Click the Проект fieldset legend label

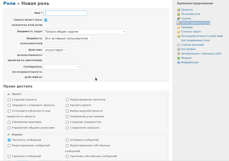pyautogui.click(x=16, y=94)
